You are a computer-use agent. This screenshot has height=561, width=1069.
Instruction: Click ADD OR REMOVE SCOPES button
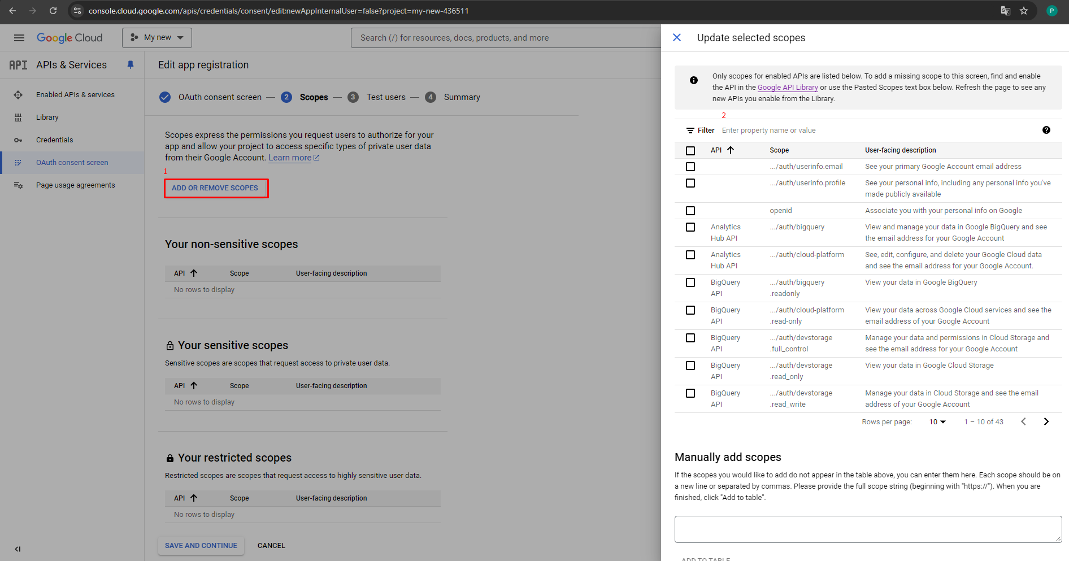point(215,188)
